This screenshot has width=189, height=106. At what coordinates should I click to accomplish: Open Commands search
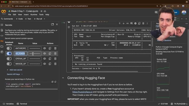(7, 19)
